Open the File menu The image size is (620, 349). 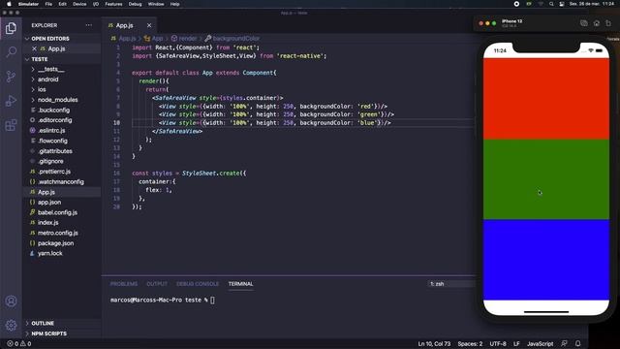tap(48, 4)
